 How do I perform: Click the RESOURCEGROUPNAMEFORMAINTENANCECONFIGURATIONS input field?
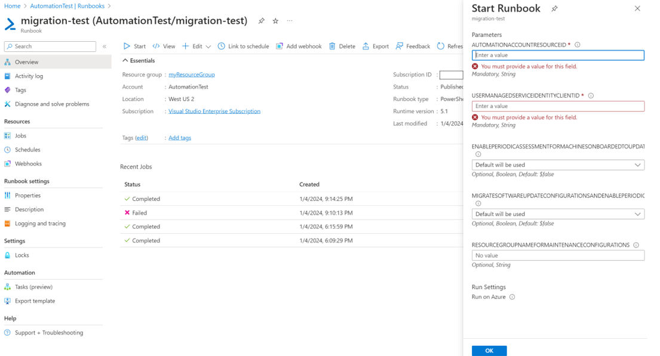click(558, 255)
